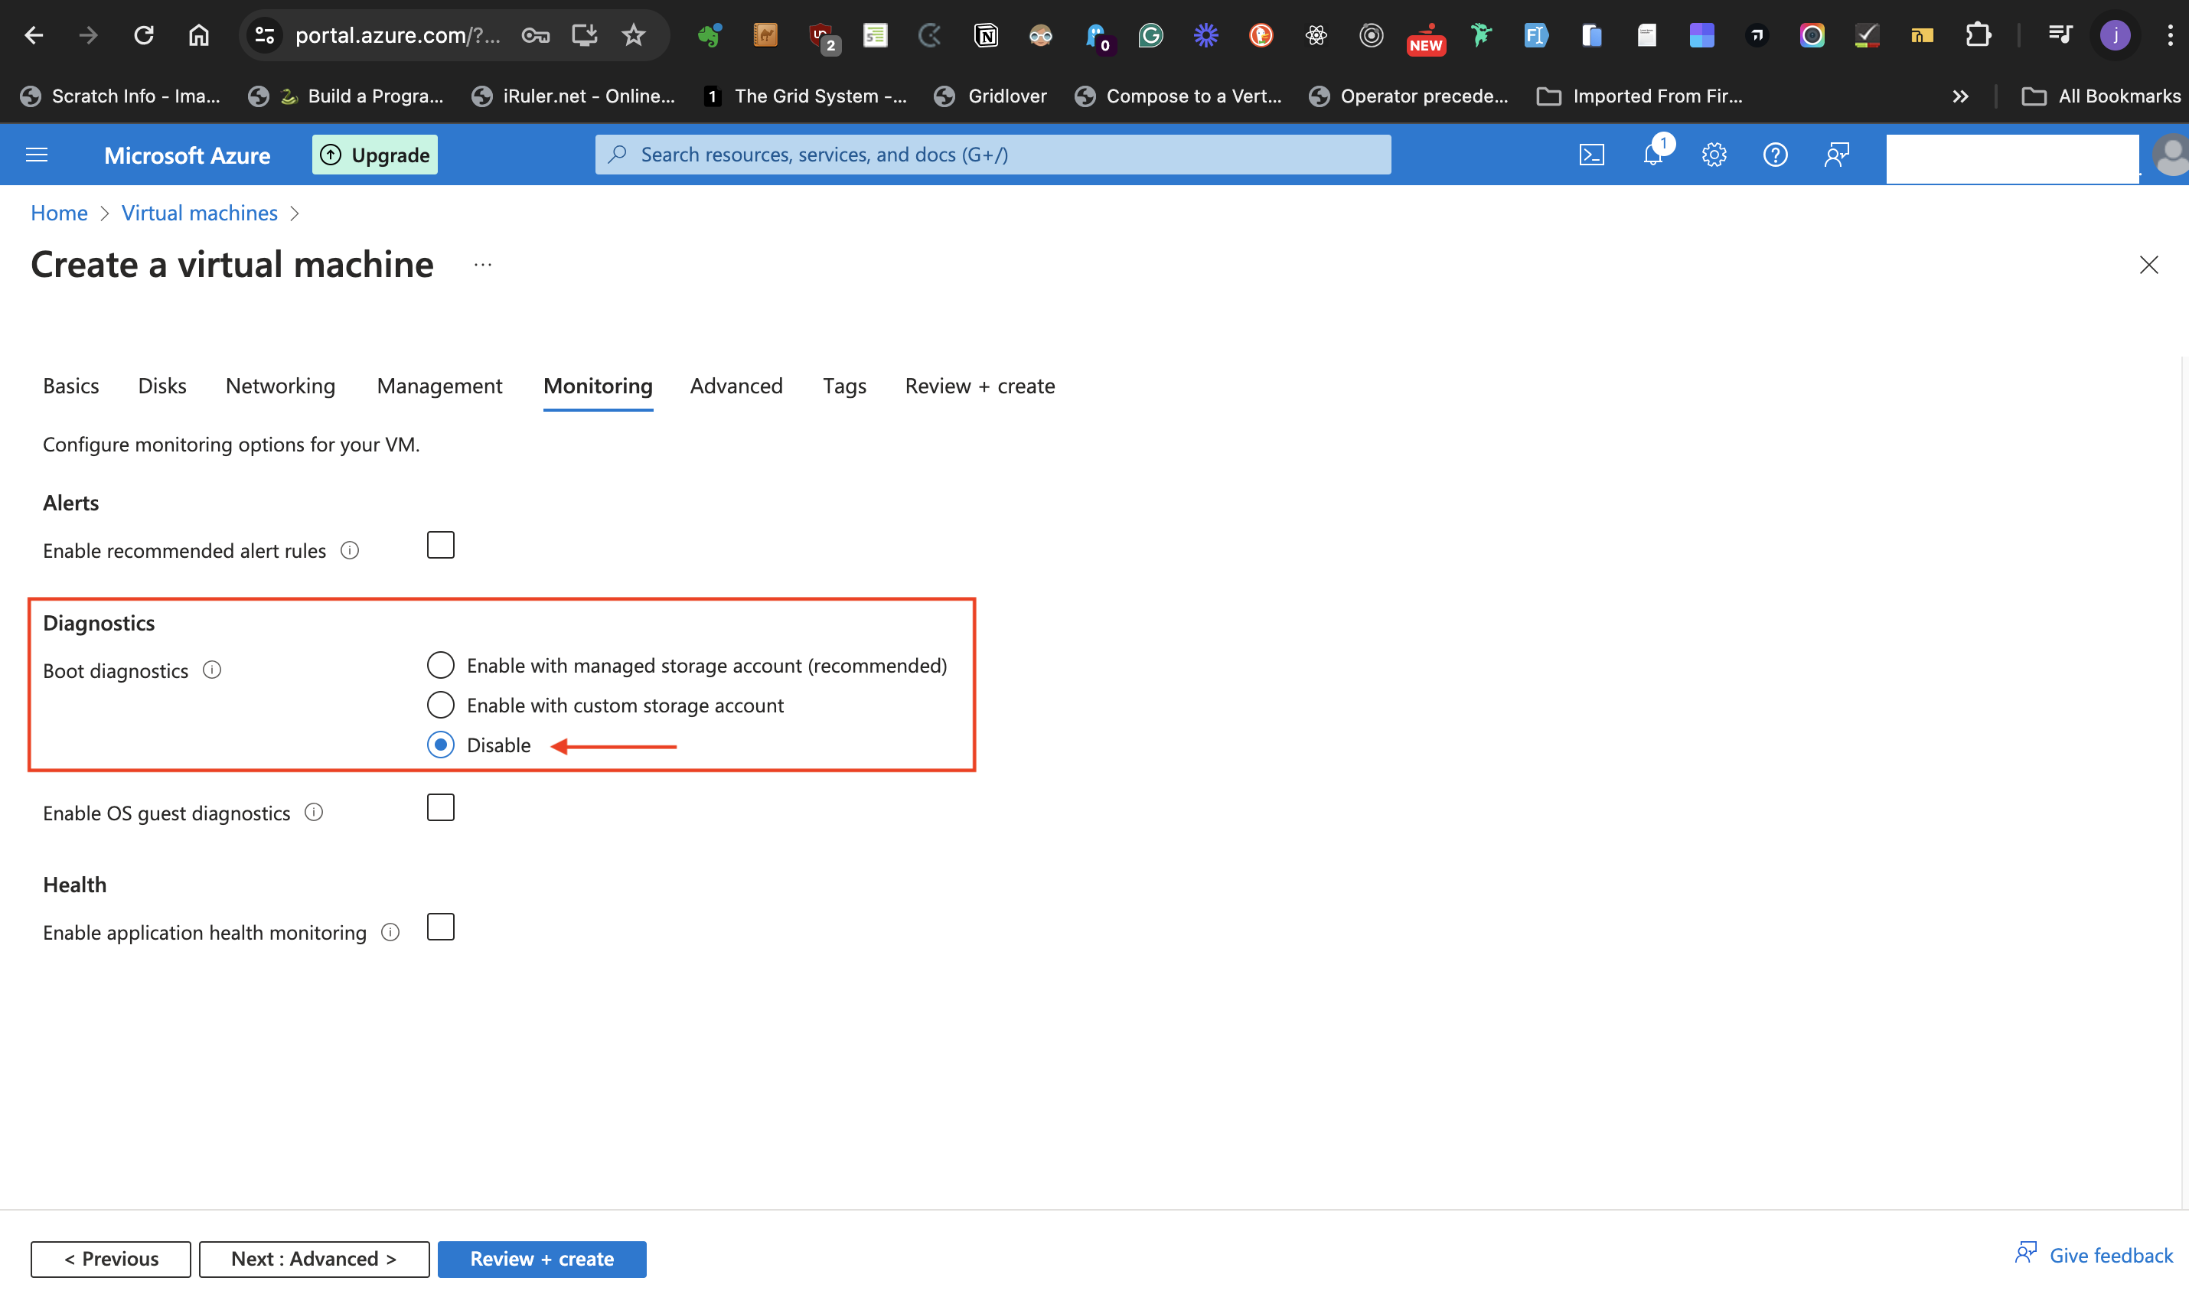Enable recommended alert rules checkbox
The width and height of the screenshot is (2189, 1307).
[x=440, y=545]
